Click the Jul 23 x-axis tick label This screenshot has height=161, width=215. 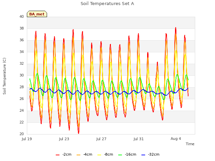point(64,139)
